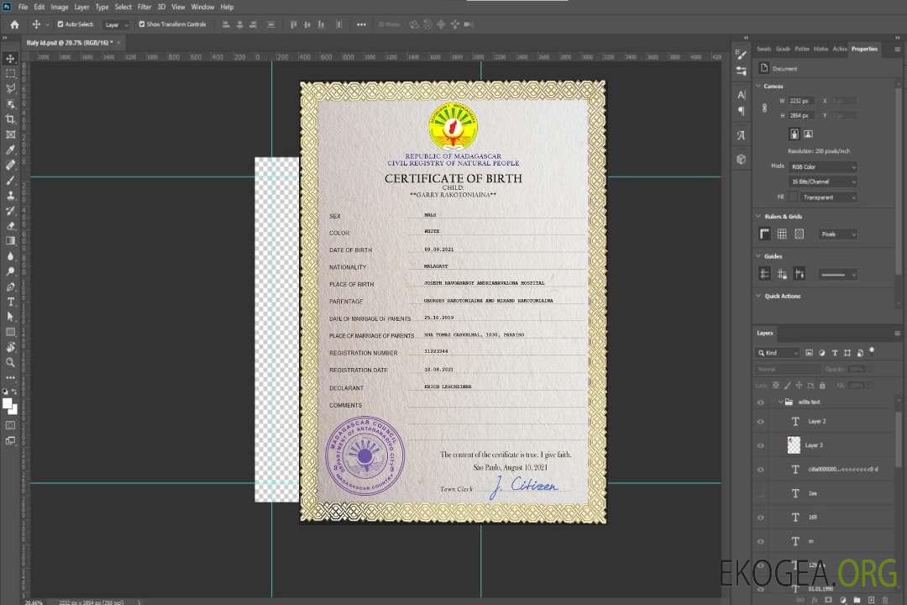Set canvas to portrait orientation
The height and width of the screenshot is (605, 907).
[x=794, y=134]
